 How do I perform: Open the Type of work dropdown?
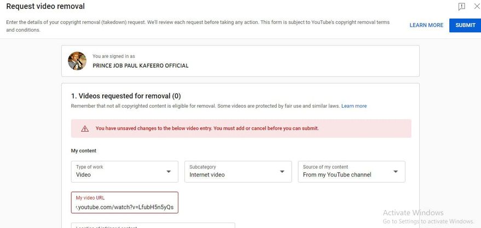coord(124,171)
